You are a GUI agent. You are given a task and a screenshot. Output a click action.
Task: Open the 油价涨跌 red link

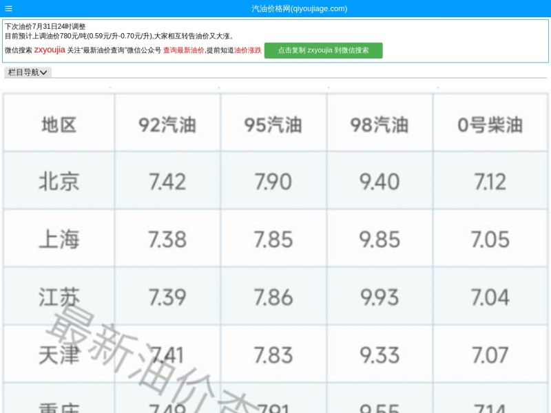(248, 50)
